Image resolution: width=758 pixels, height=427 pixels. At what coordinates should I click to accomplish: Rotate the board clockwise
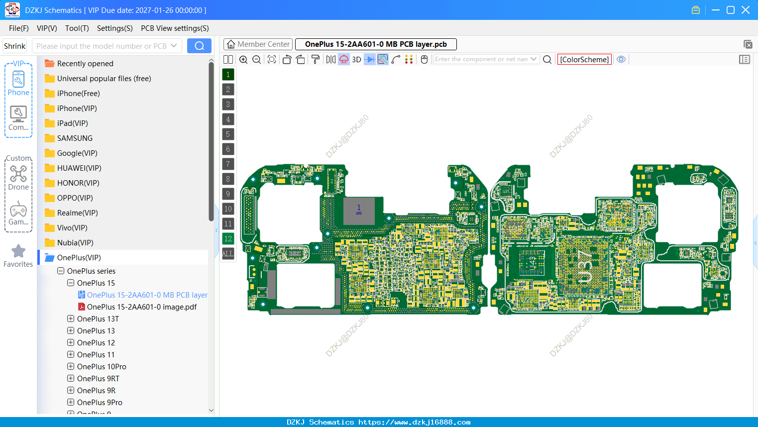pyautogui.click(x=300, y=59)
